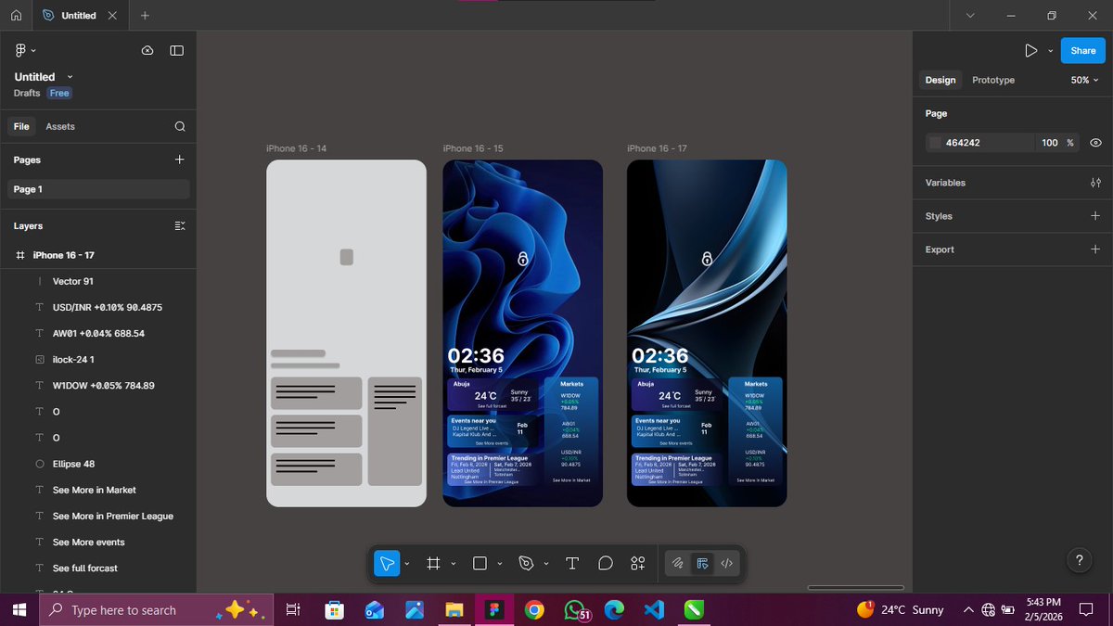Open presentation options arrow beside play
1113x626 pixels.
1051,50
